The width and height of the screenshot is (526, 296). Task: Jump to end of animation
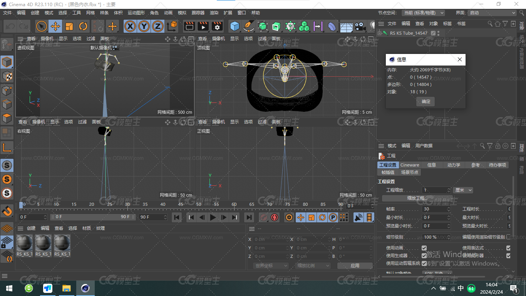coord(249,217)
